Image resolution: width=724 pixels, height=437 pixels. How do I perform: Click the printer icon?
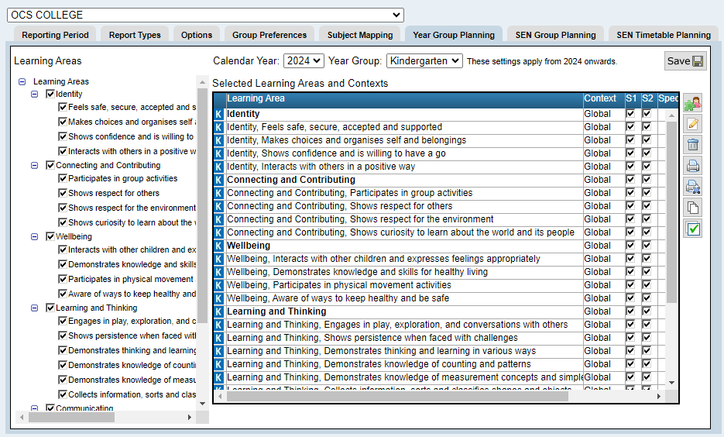(692, 166)
